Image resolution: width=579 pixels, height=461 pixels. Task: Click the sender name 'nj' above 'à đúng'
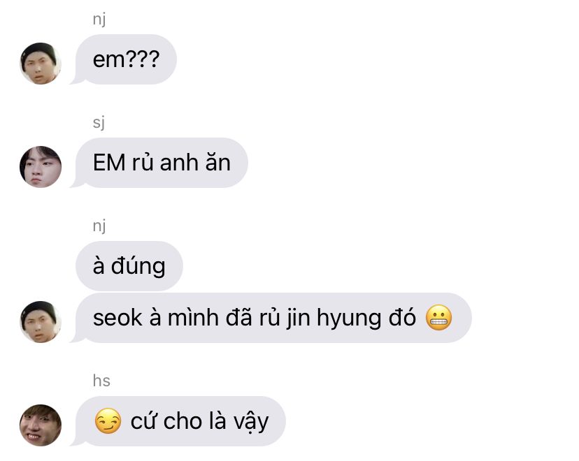pos(99,226)
